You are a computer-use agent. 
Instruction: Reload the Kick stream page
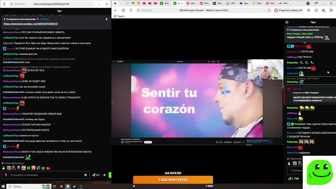(131, 10)
